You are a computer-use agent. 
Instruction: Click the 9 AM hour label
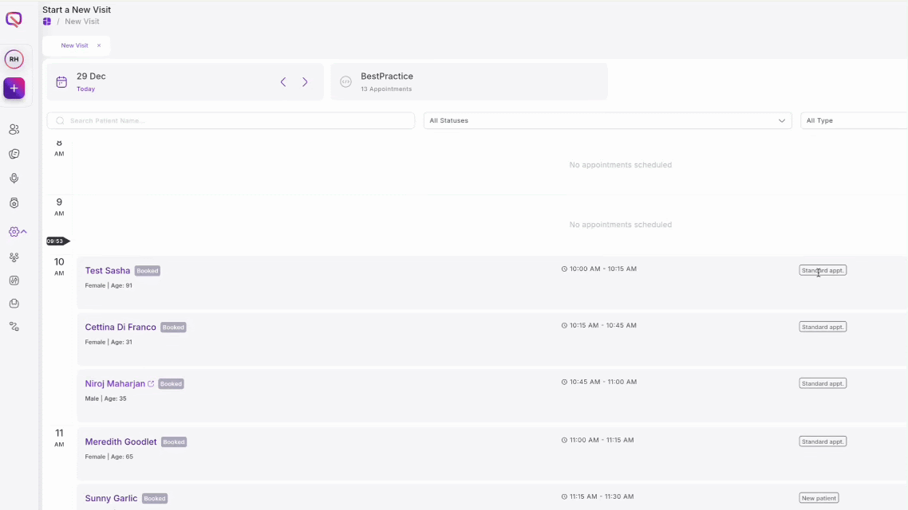[59, 207]
